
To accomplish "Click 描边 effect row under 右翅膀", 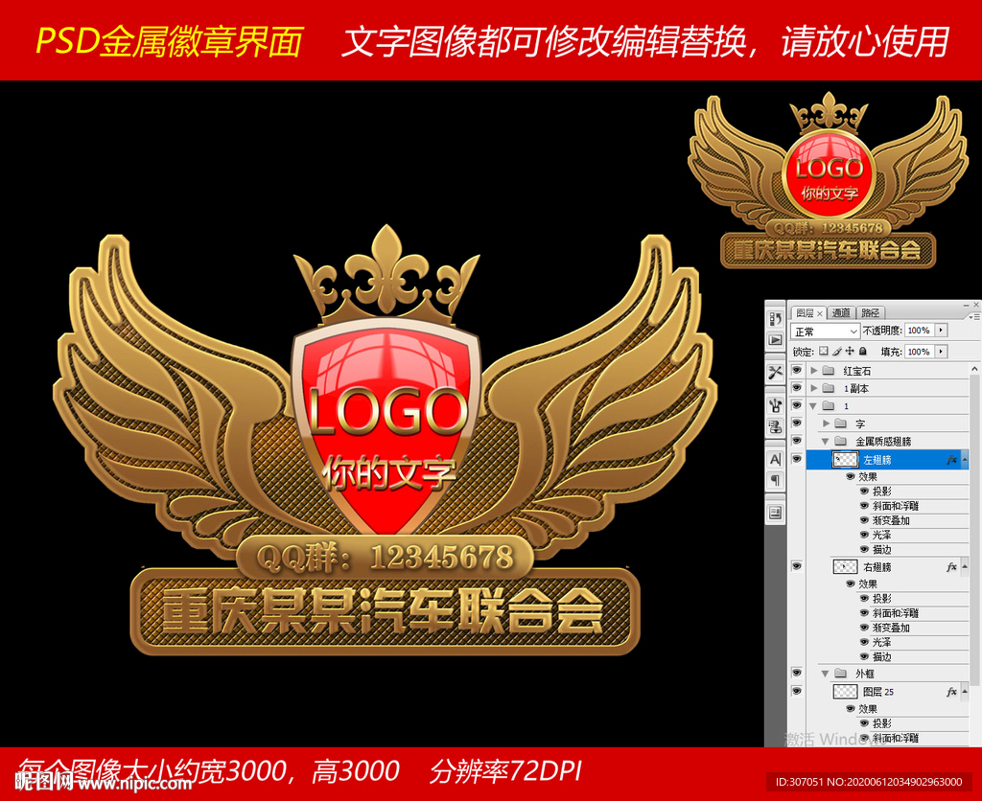I will 913,656.
